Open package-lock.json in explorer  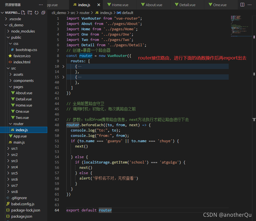[24, 210]
